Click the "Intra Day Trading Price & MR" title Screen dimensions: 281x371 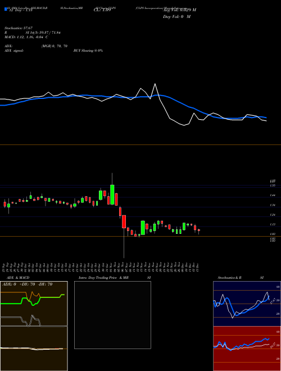point(103,278)
